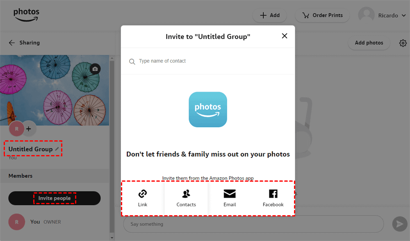Click the owner R avatar in members list
The image size is (410, 241).
tap(16, 222)
